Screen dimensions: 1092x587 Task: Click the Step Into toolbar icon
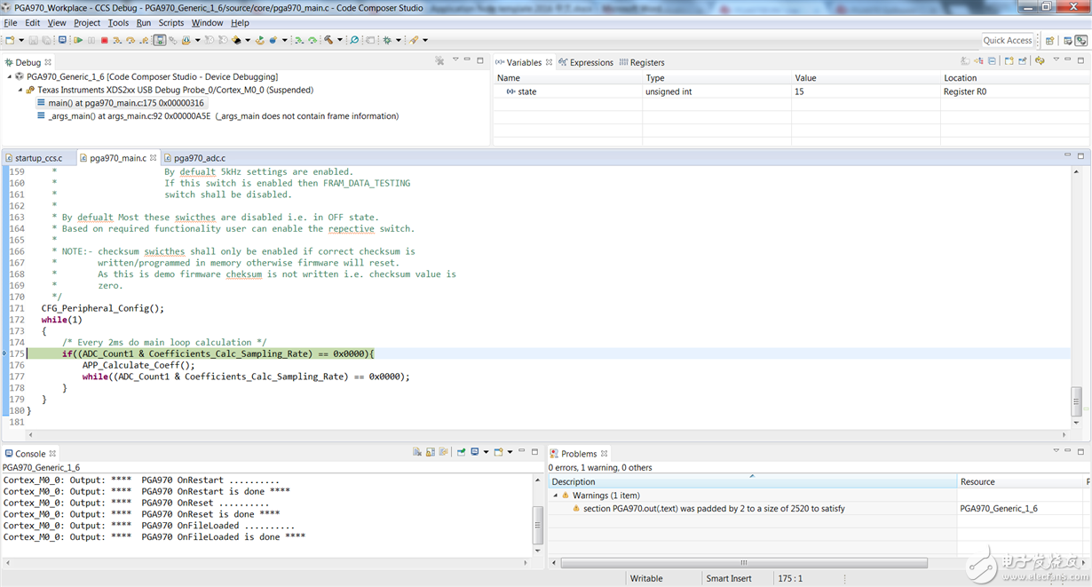[117, 40]
